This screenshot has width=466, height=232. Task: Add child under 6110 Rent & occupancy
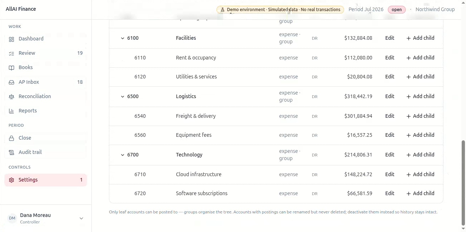tap(420, 58)
